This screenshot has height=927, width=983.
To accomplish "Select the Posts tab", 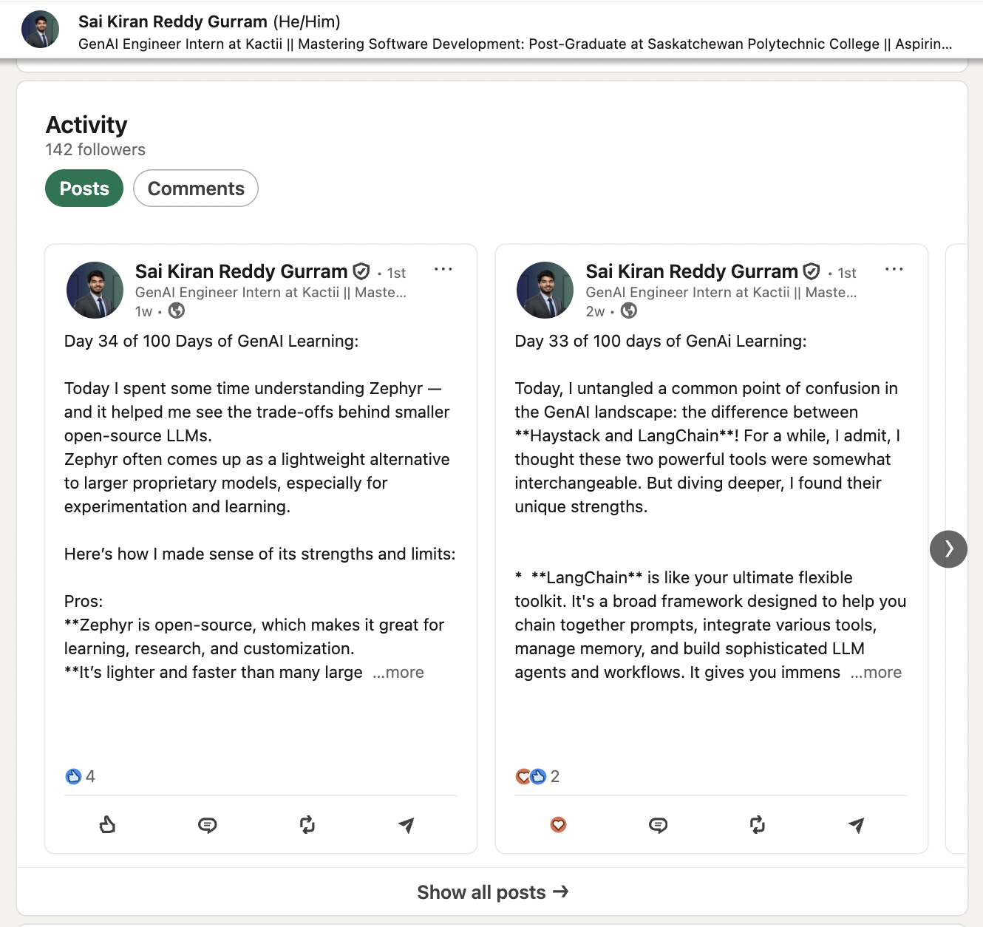I will tap(84, 189).
